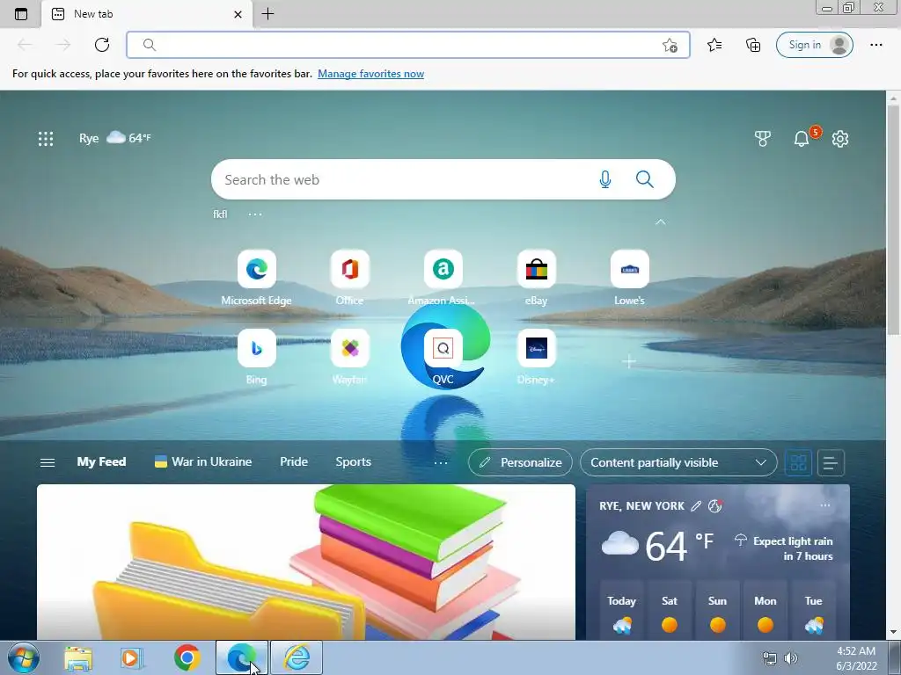901x675 pixels.
Task: Edit weather location pencil icon
Action: (x=696, y=505)
